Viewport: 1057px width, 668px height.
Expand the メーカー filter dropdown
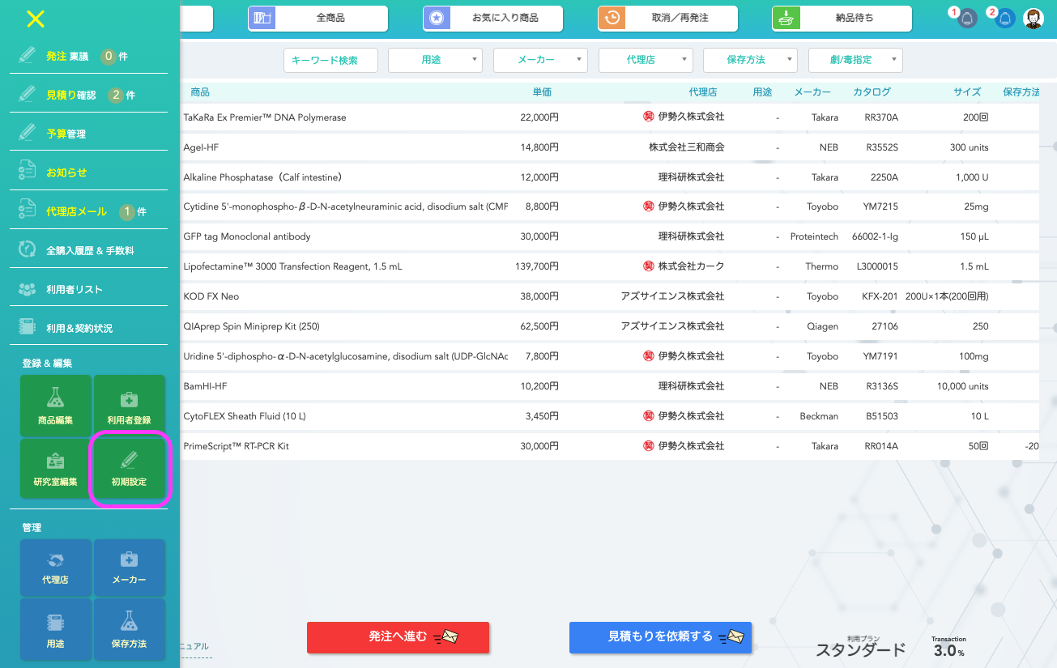point(540,60)
